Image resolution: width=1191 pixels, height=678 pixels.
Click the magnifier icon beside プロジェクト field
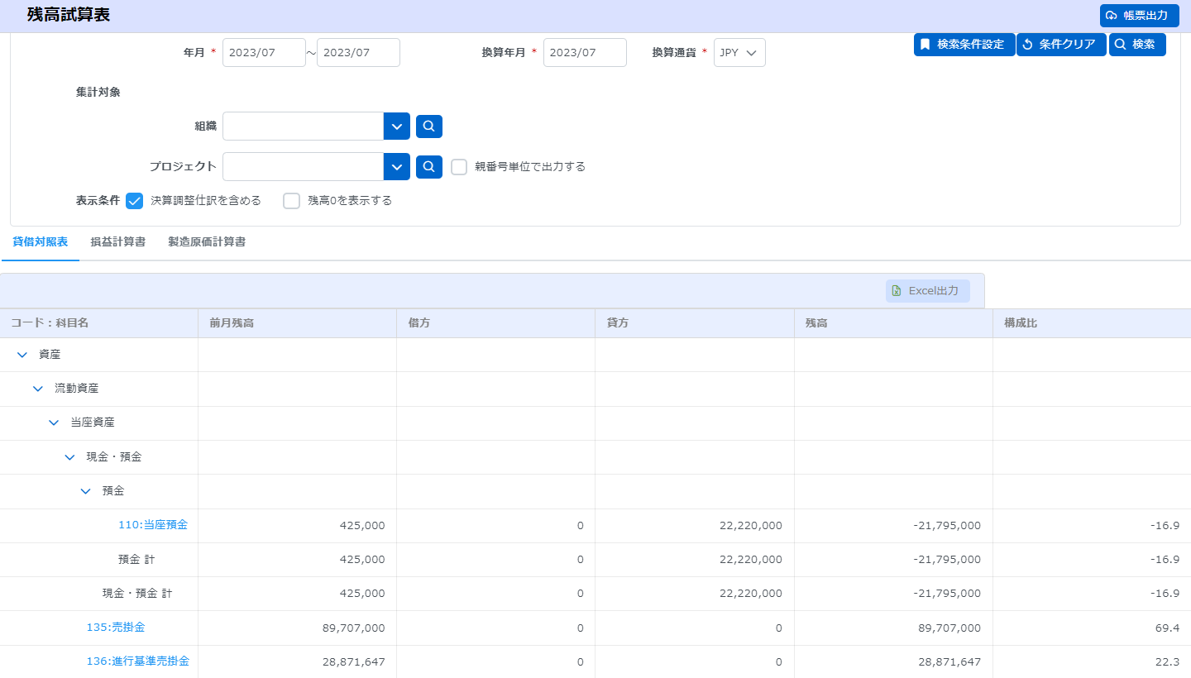click(x=429, y=167)
